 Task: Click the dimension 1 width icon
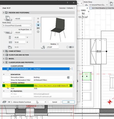click(x=10, y=37)
